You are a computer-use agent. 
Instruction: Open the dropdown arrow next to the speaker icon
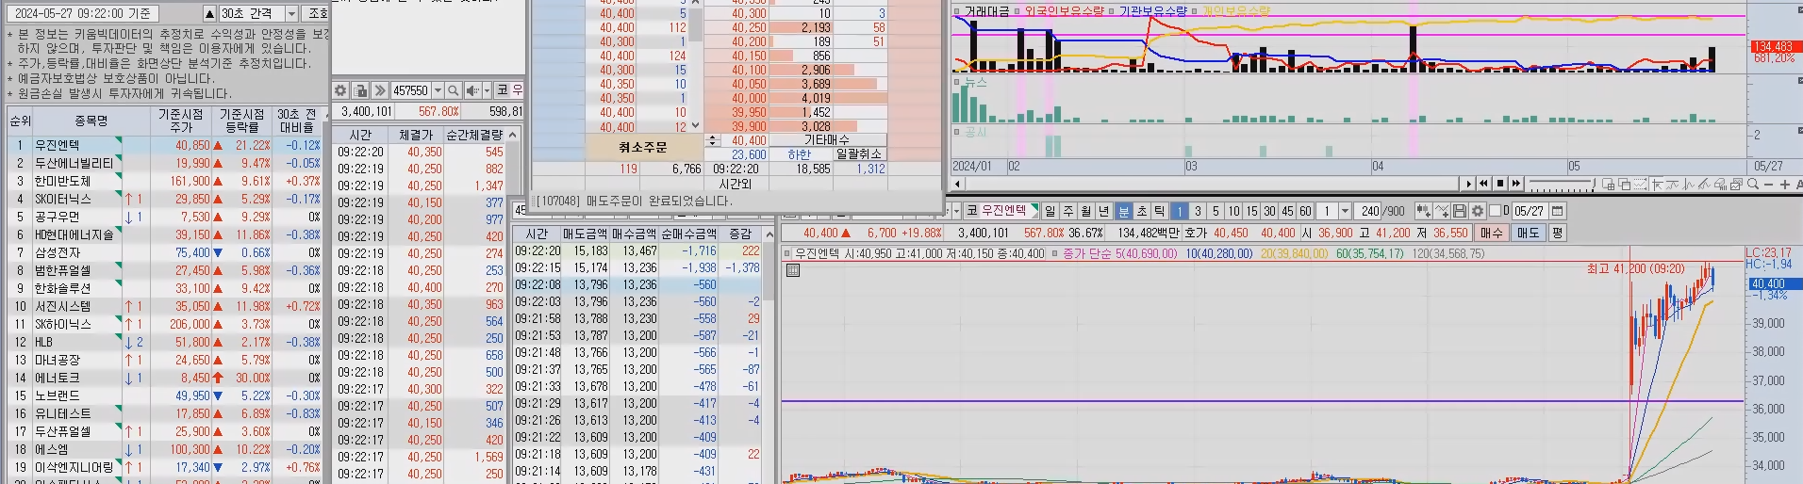[487, 90]
